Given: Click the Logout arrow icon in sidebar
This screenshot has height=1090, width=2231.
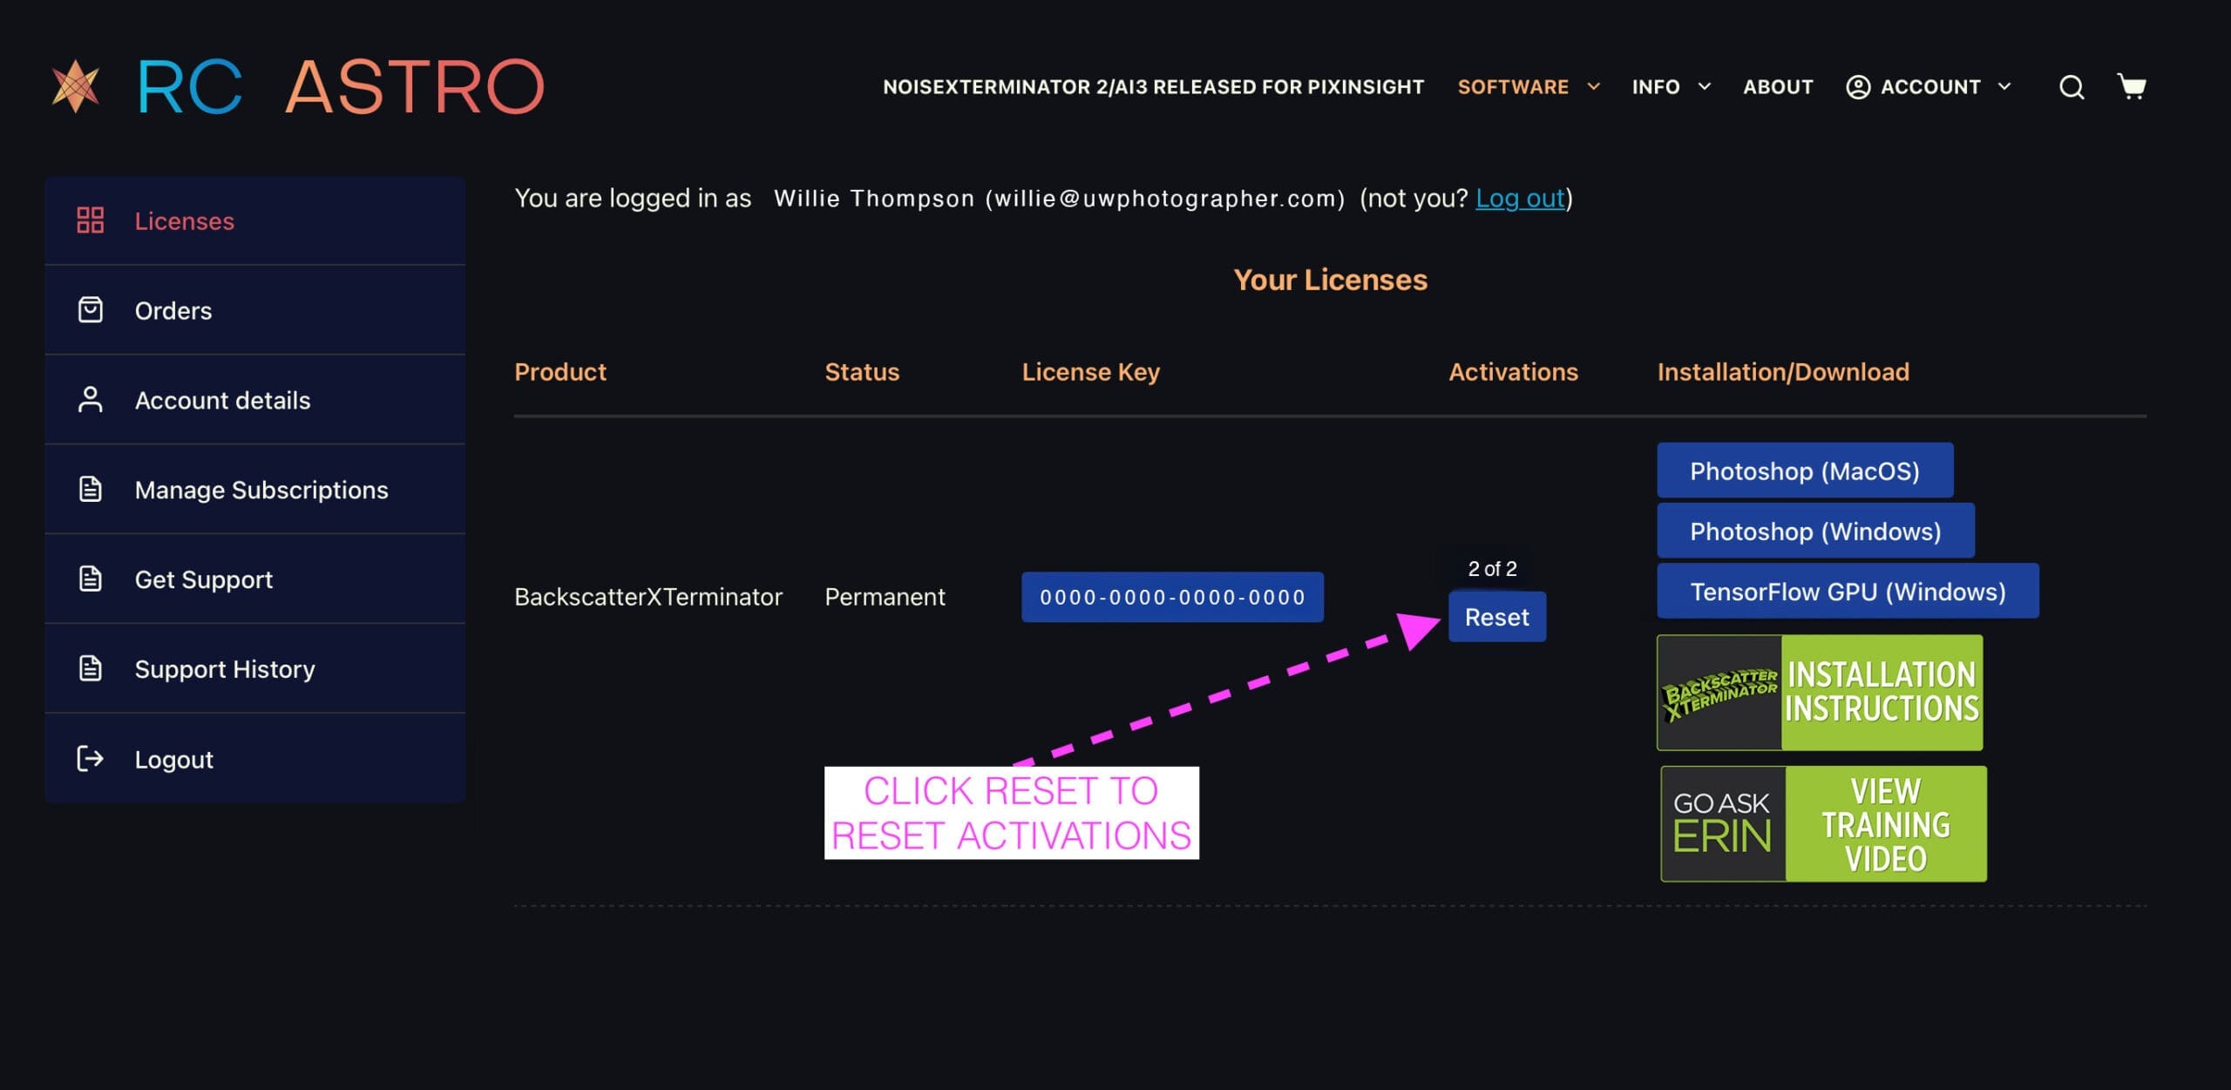Looking at the screenshot, I should click(x=91, y=759).
